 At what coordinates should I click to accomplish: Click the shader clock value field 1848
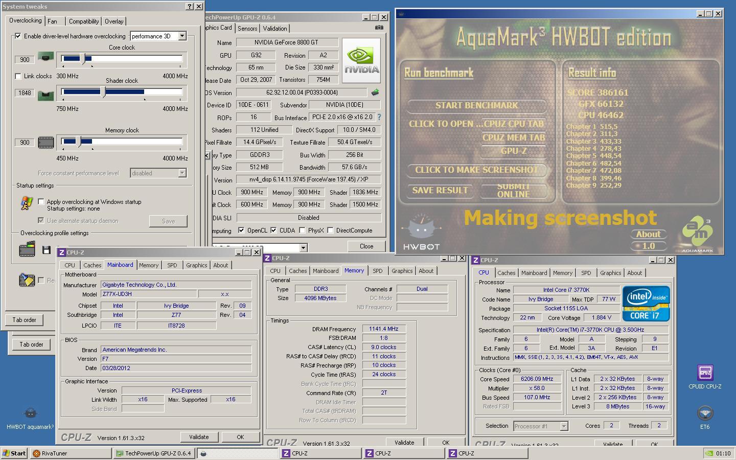point(25,93)
